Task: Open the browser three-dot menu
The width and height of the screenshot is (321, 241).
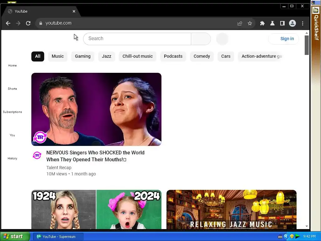Action: pyautogui.click(x=303, y=23)
